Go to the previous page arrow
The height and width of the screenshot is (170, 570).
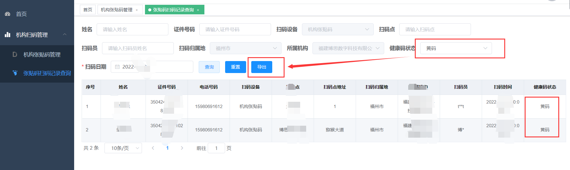point(153,148)
